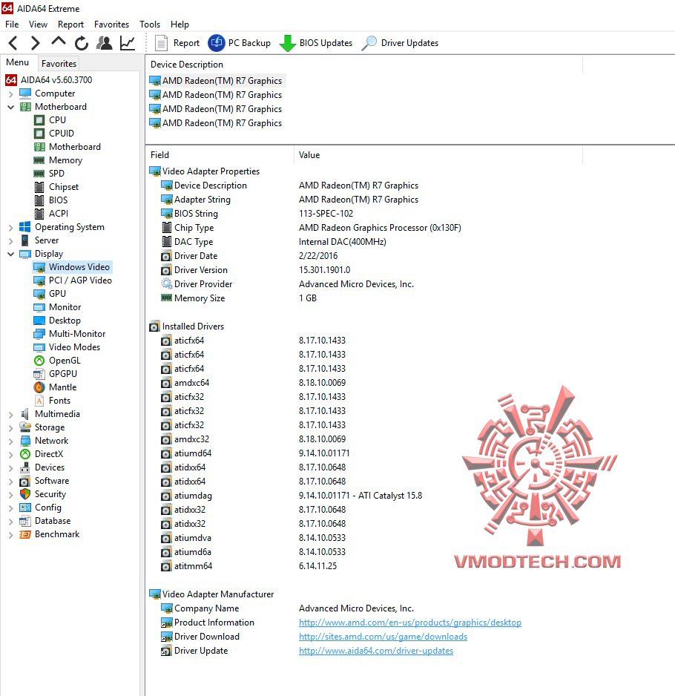675x696 pixels.
Task: Expand the Devices tree node
Action: (x=10, y=468)
